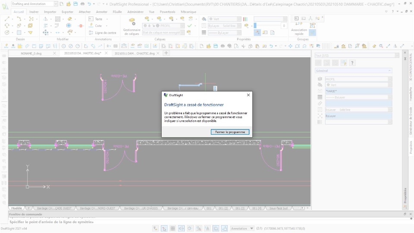Open the Sous-face Sud sheet tab
Image resolution: width=414 pixels, height=233 pixels.
click(278, 208)
